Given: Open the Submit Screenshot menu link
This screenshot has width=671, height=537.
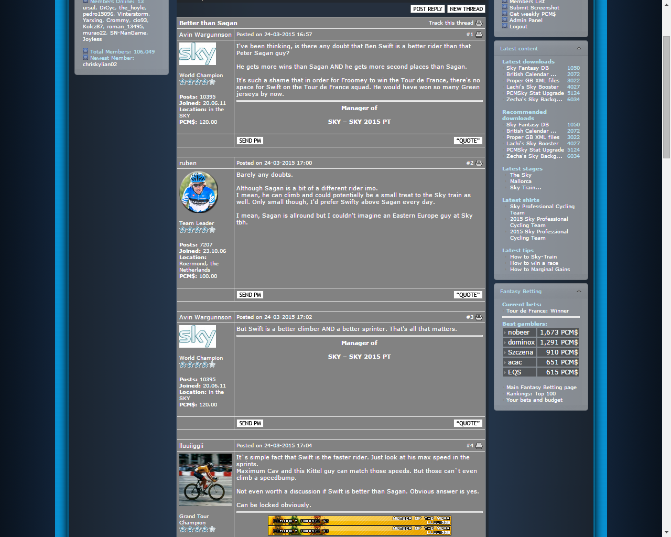Looking at the screenshot, I should pos(534,8).
